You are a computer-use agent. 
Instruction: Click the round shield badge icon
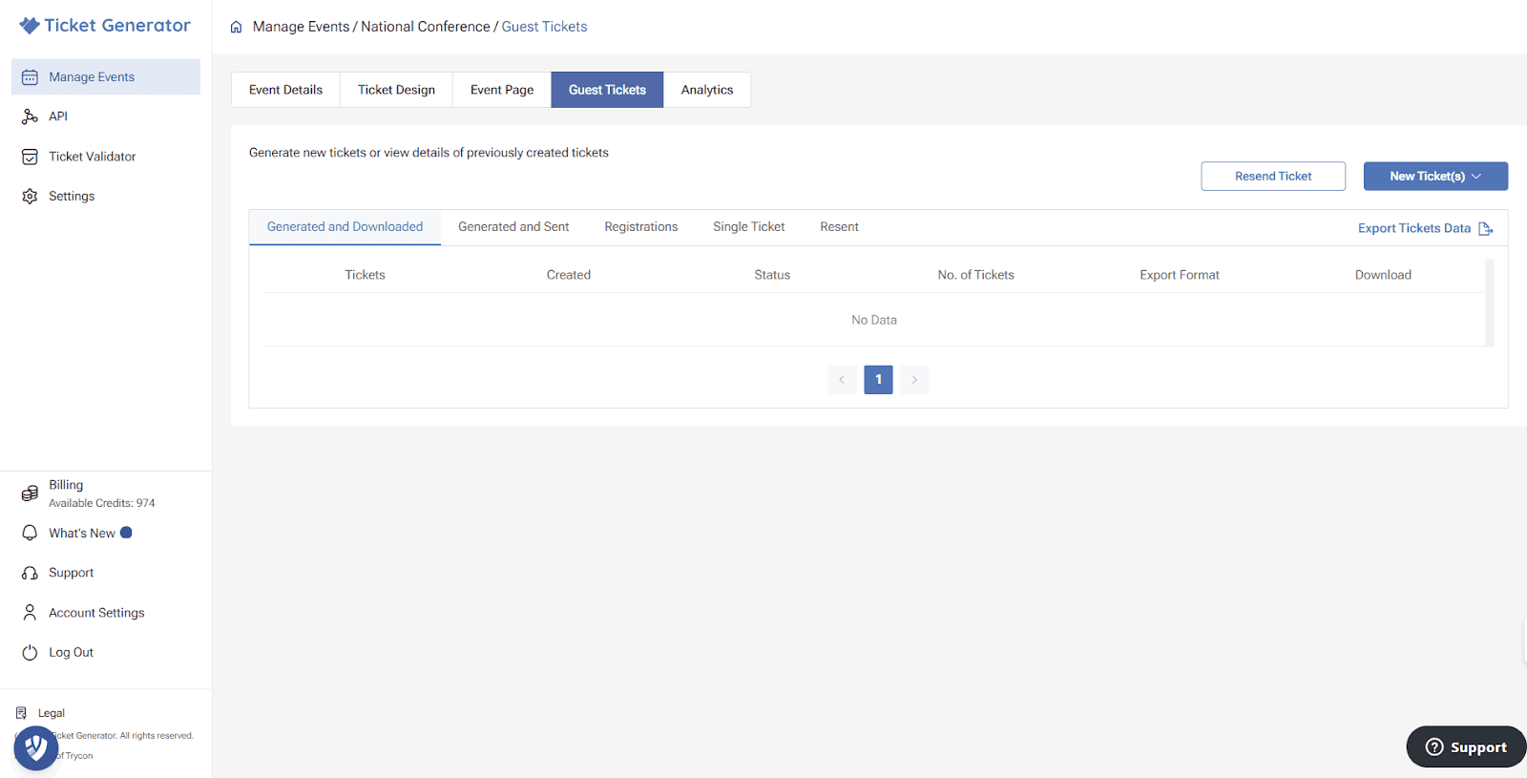point(36,747)
